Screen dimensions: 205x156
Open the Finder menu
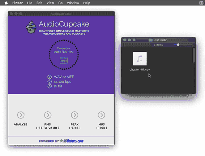click(18, 3)
